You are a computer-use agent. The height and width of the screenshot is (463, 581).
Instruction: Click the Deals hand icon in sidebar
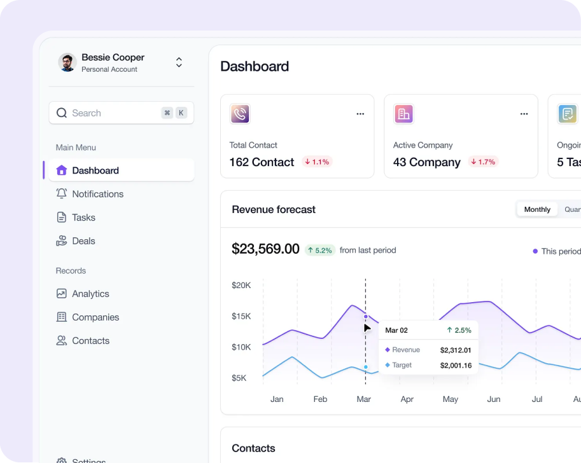point(62,241)
